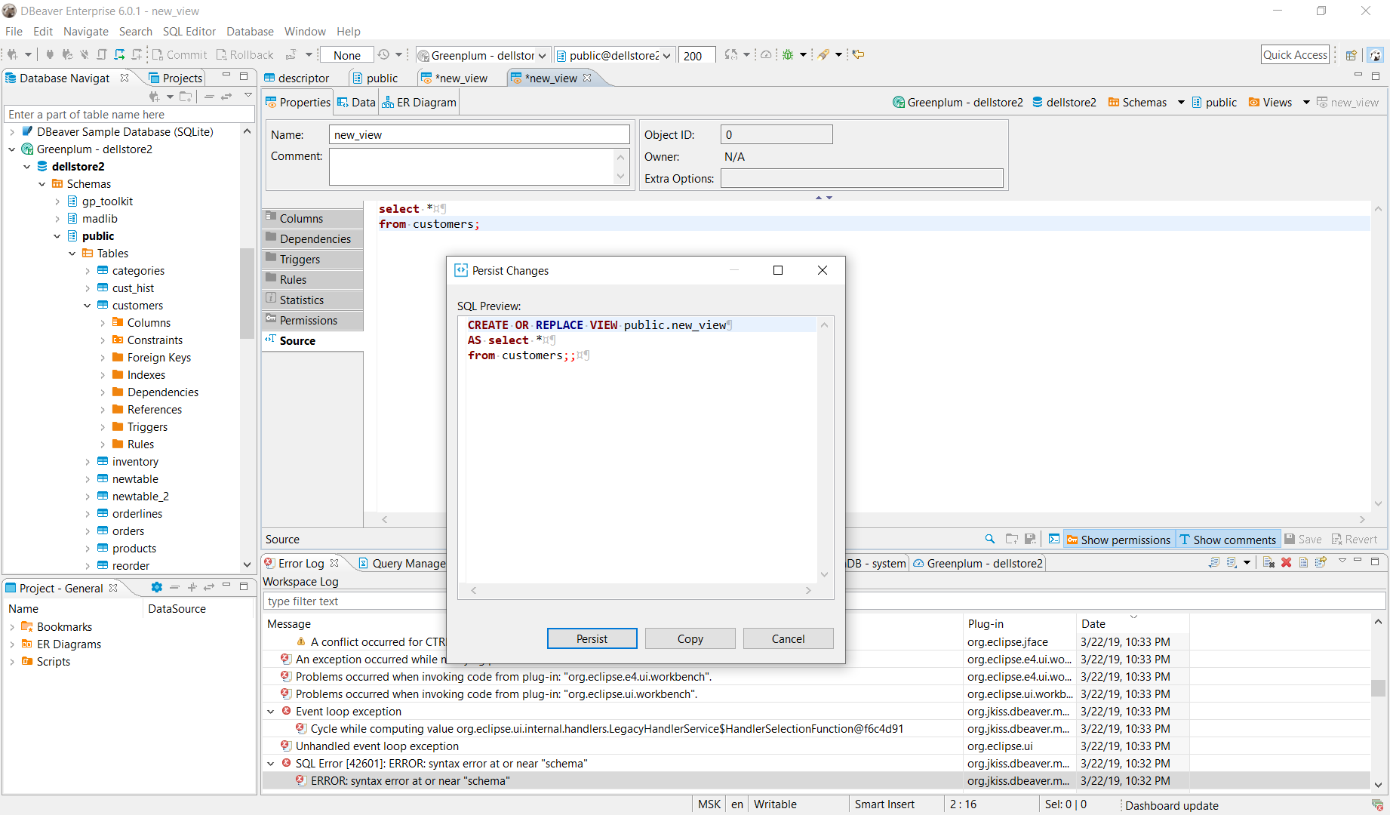Open the SQL Editor menu
This screenshot has width=1390, height=815.
tap(189, 32)
